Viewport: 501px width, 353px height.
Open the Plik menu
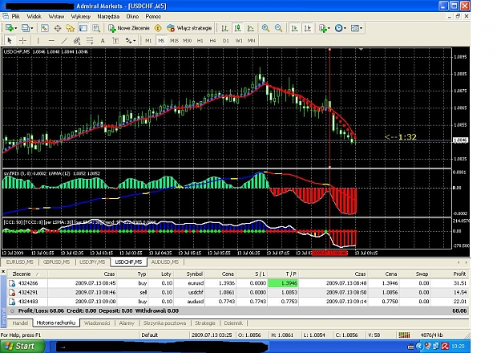tap(16, 16)
